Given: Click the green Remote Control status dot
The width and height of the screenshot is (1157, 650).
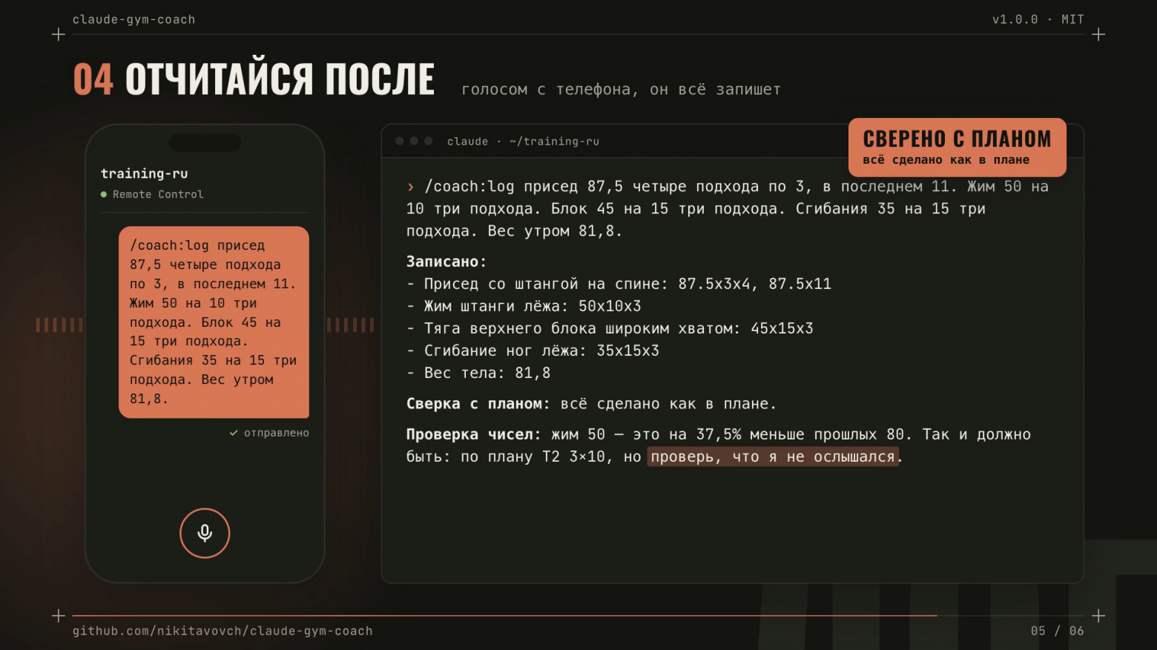Looking at the screenshot, I should [104, 194].
